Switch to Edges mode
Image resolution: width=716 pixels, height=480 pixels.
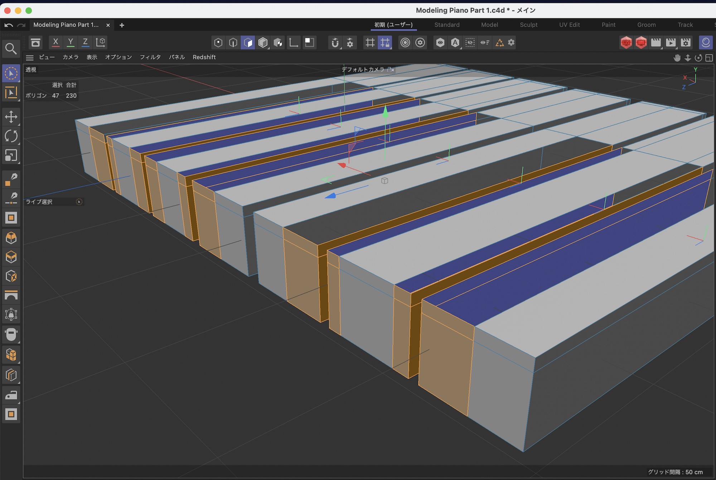coord(233,43)
